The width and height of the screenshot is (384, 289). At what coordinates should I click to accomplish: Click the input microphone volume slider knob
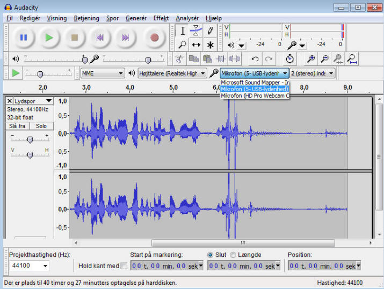[148, 60]
